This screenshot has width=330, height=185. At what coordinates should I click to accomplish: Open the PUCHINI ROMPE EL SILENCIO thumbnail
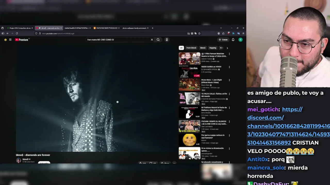coord(189,126)
